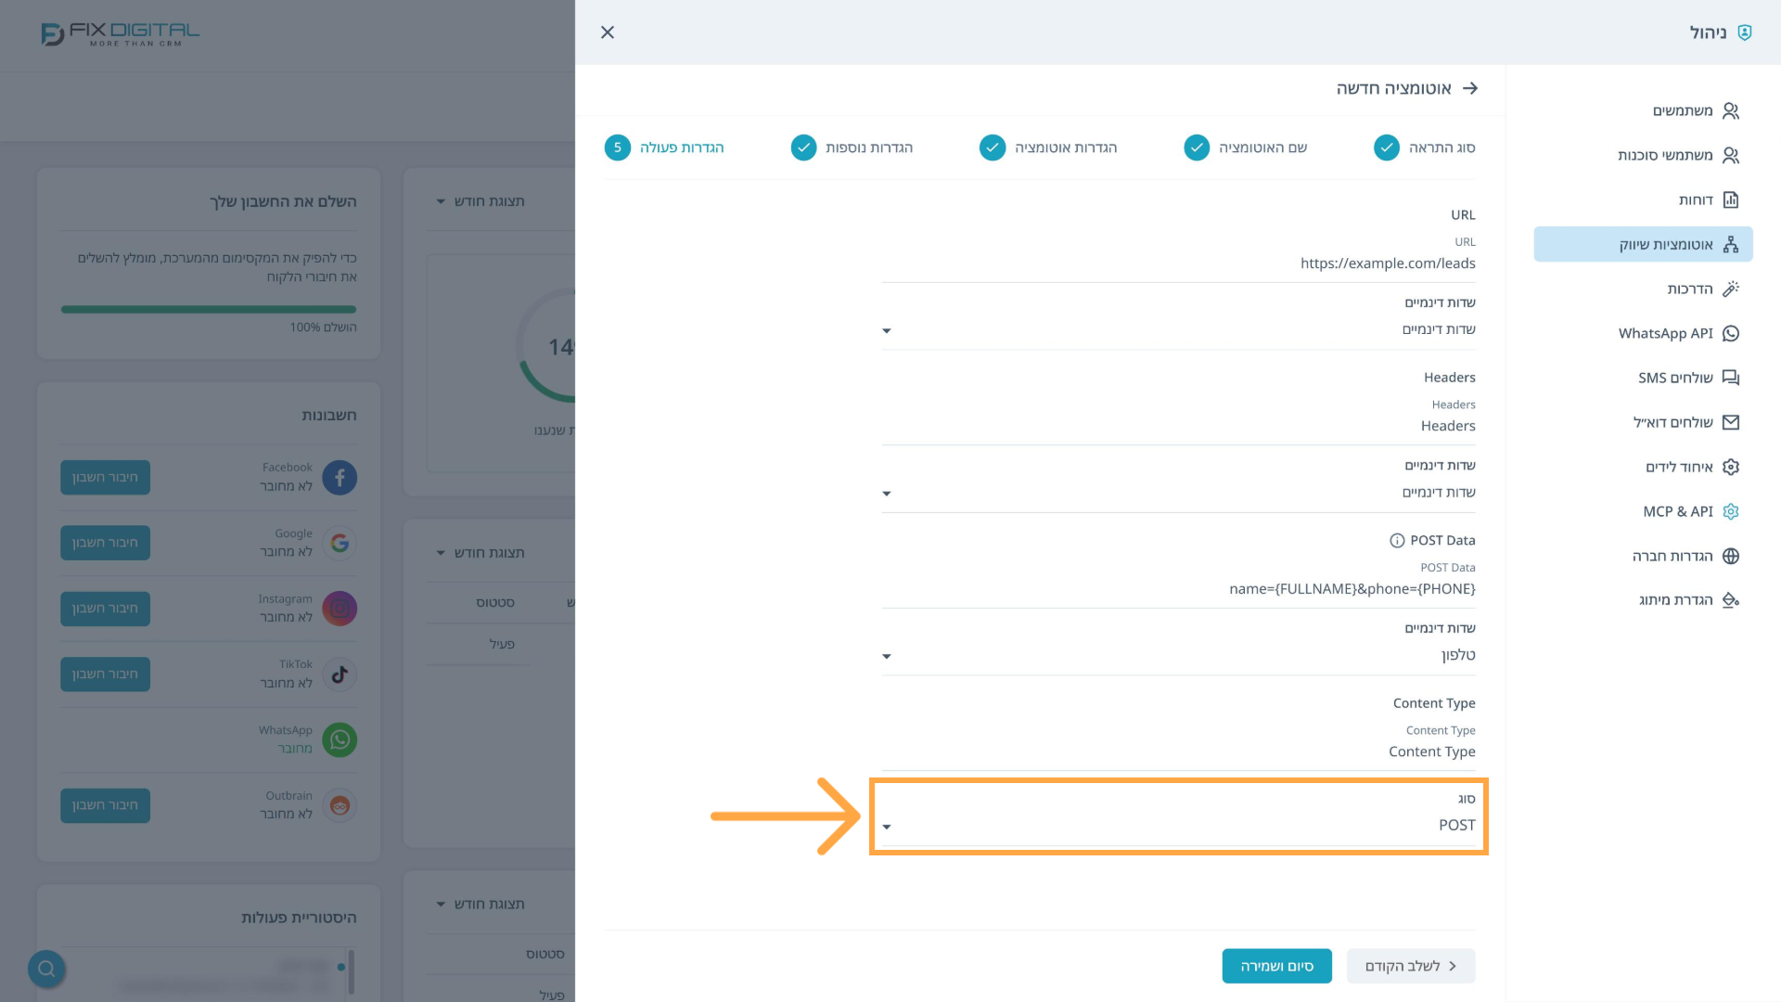Select the אוטומציות שיווק automation icon
Viewport: 1781px width, 1002px height.
tap(1731, 244)
